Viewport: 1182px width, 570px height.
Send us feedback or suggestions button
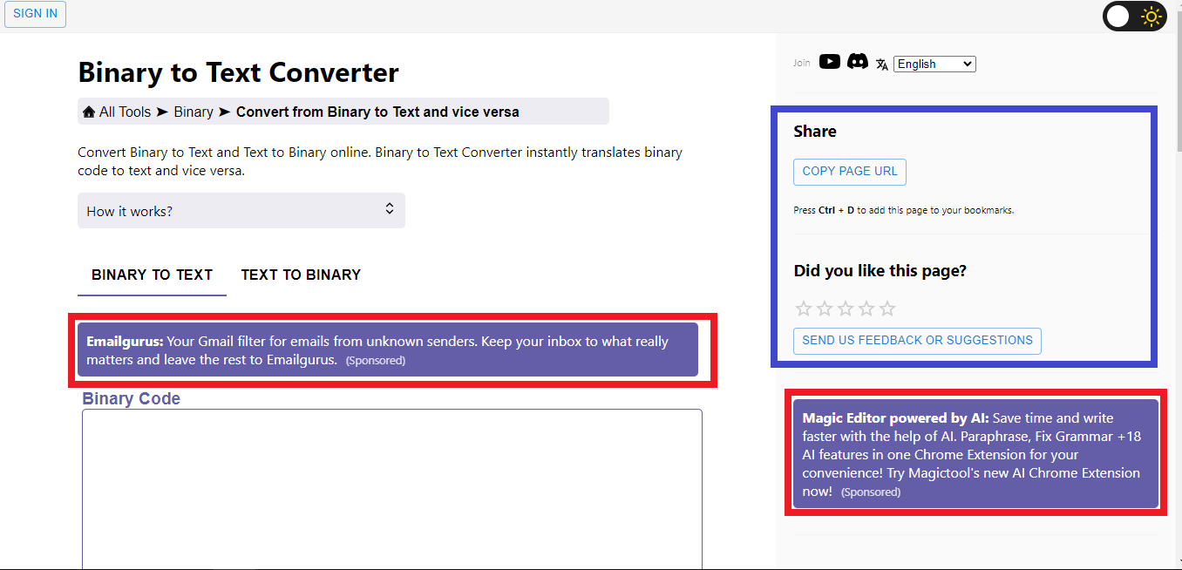(x=917, y=341)
